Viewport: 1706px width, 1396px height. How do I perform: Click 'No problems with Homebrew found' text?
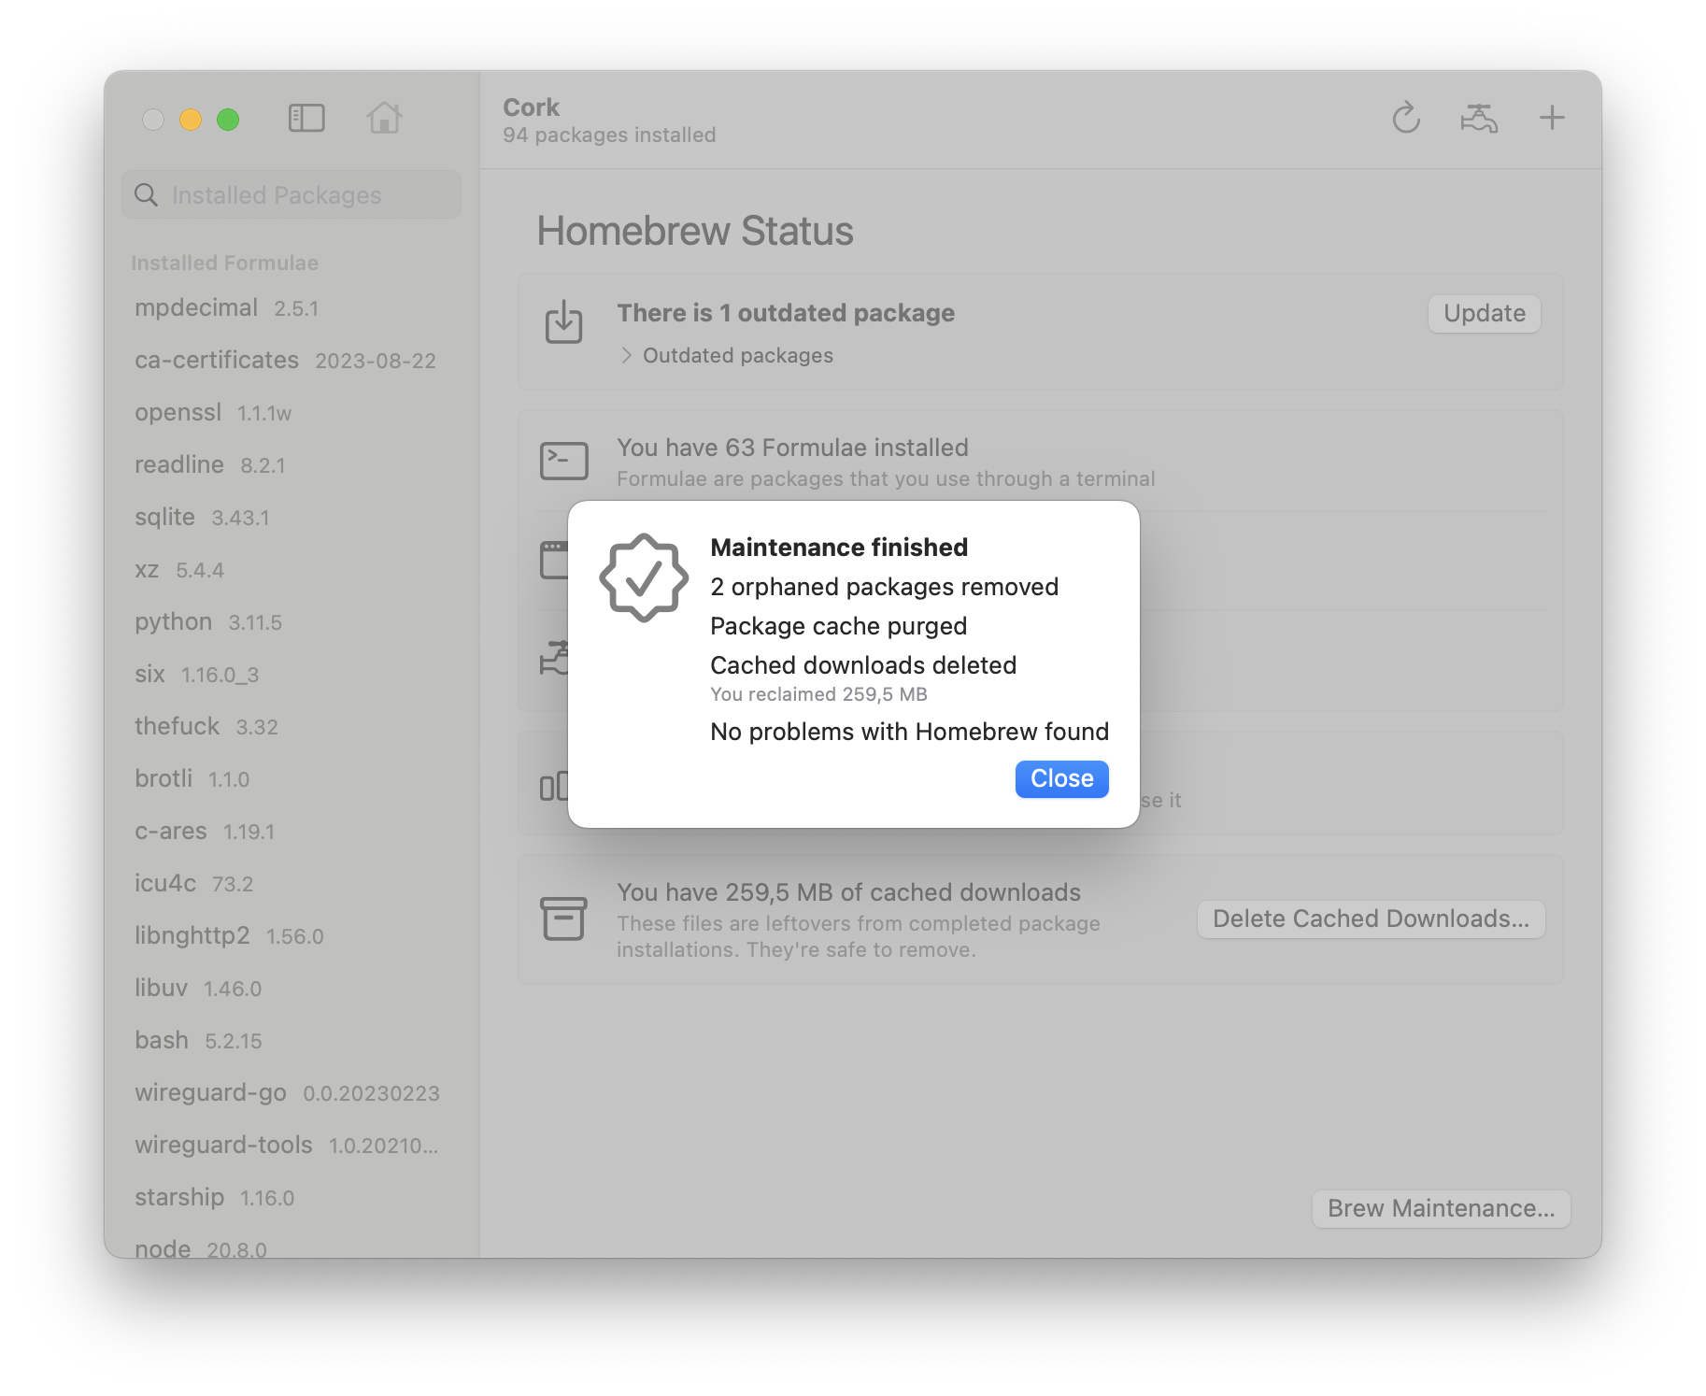click(x=909, y=732)
